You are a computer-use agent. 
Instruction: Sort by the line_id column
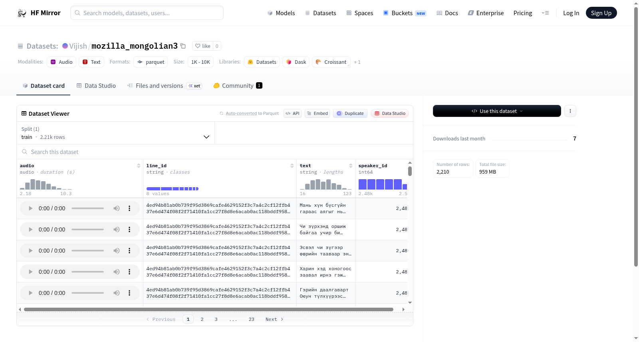tap(292, 166)
